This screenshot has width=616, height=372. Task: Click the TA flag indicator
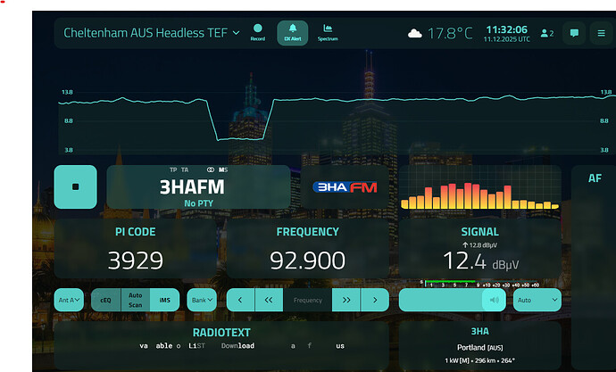click(x=185, y=169)
